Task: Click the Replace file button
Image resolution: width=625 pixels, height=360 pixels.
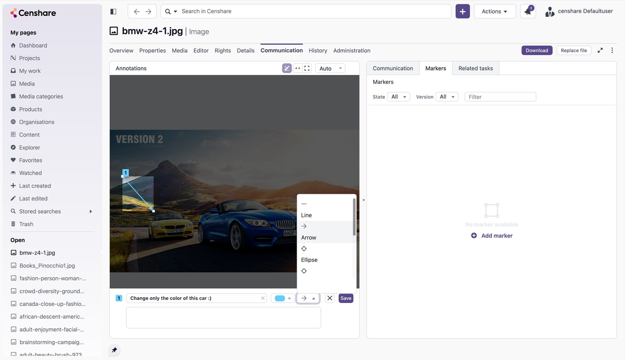Action: [x=574, y=50]
